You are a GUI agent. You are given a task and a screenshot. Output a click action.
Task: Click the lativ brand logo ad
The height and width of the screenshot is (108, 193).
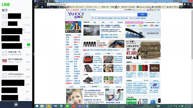pyautogui.click(x=154, y=68)
